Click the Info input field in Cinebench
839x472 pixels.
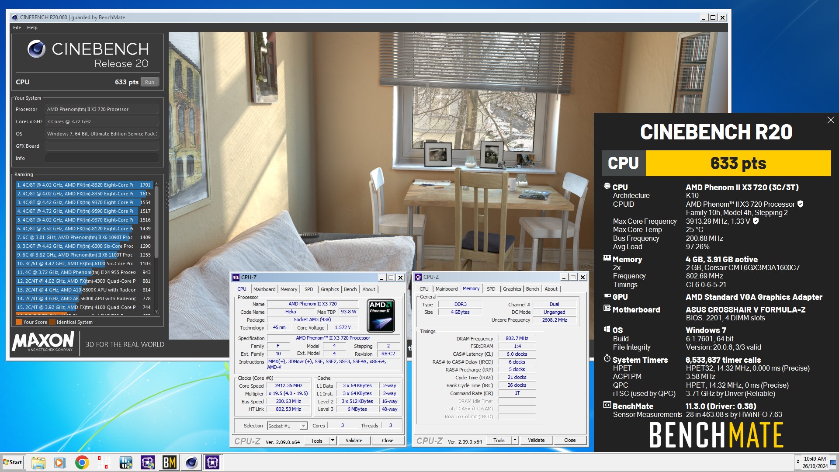point(102,158)
